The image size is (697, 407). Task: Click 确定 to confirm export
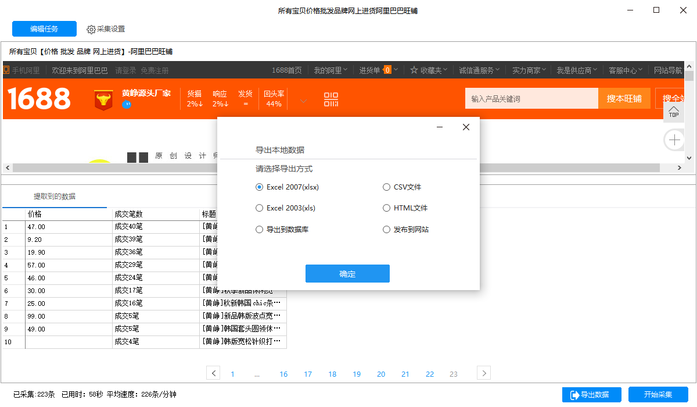tap(347, 274)
